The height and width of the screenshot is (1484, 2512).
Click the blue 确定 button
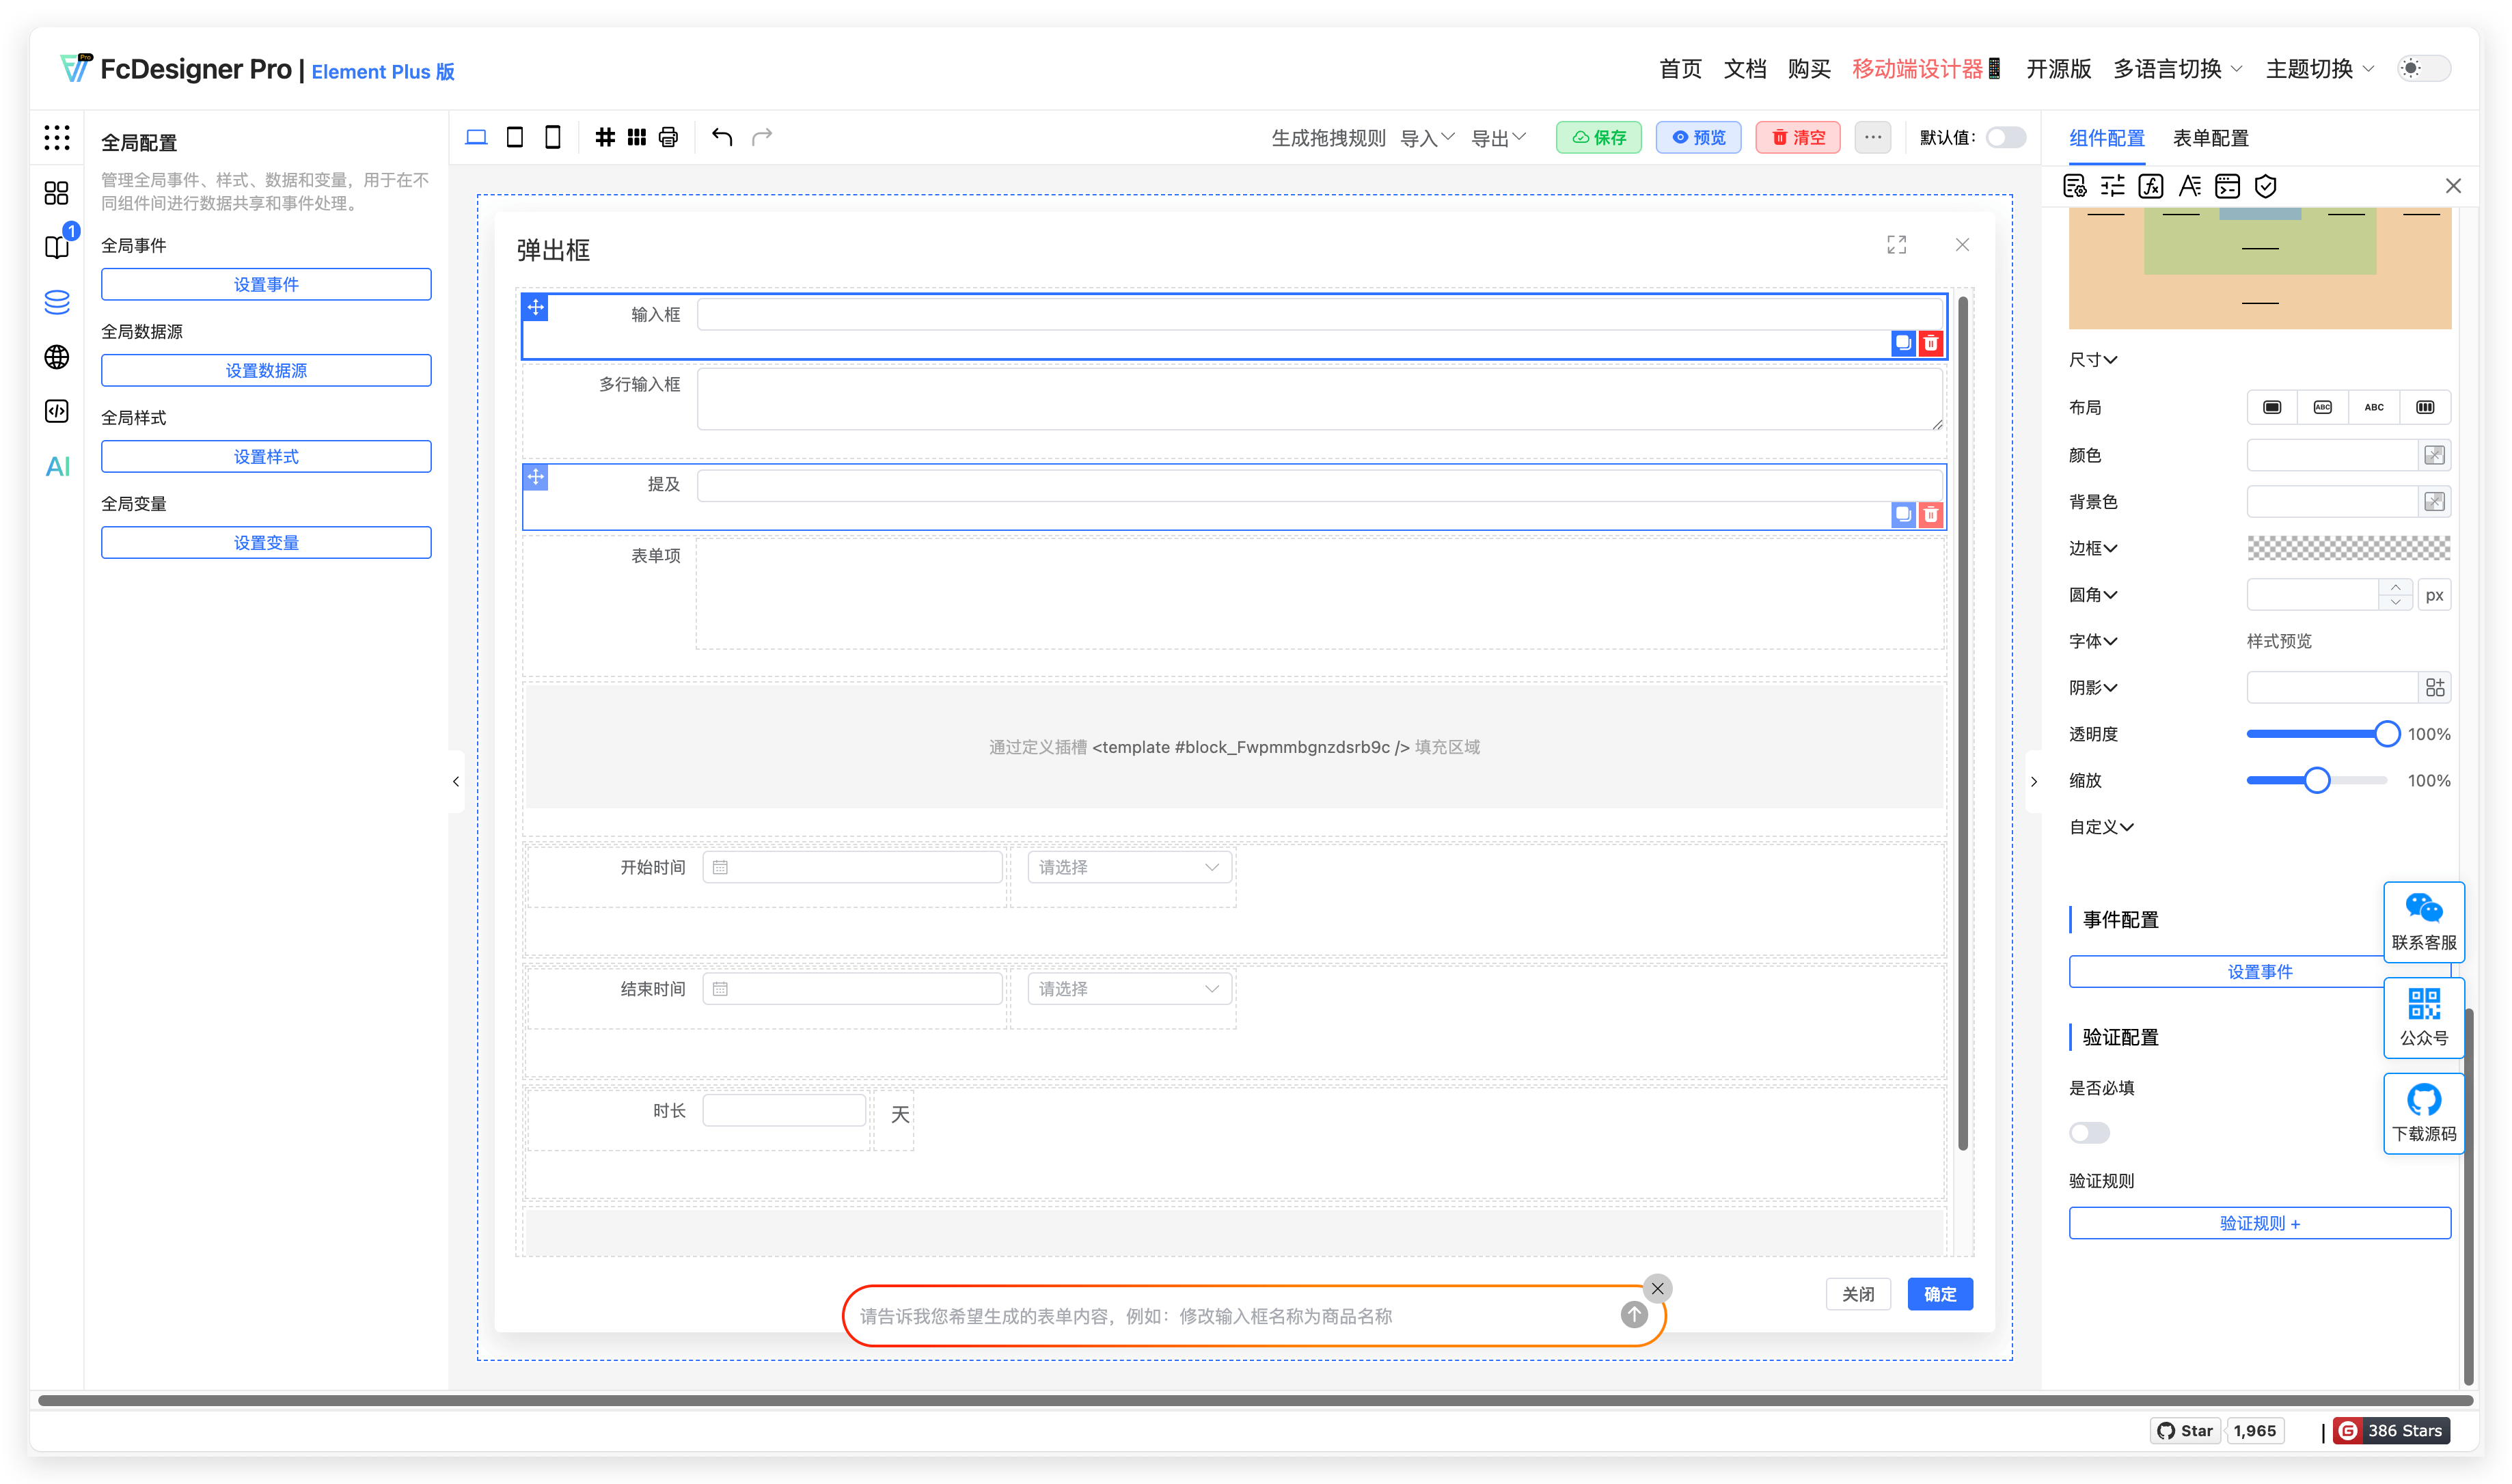pos(1939,1294)
